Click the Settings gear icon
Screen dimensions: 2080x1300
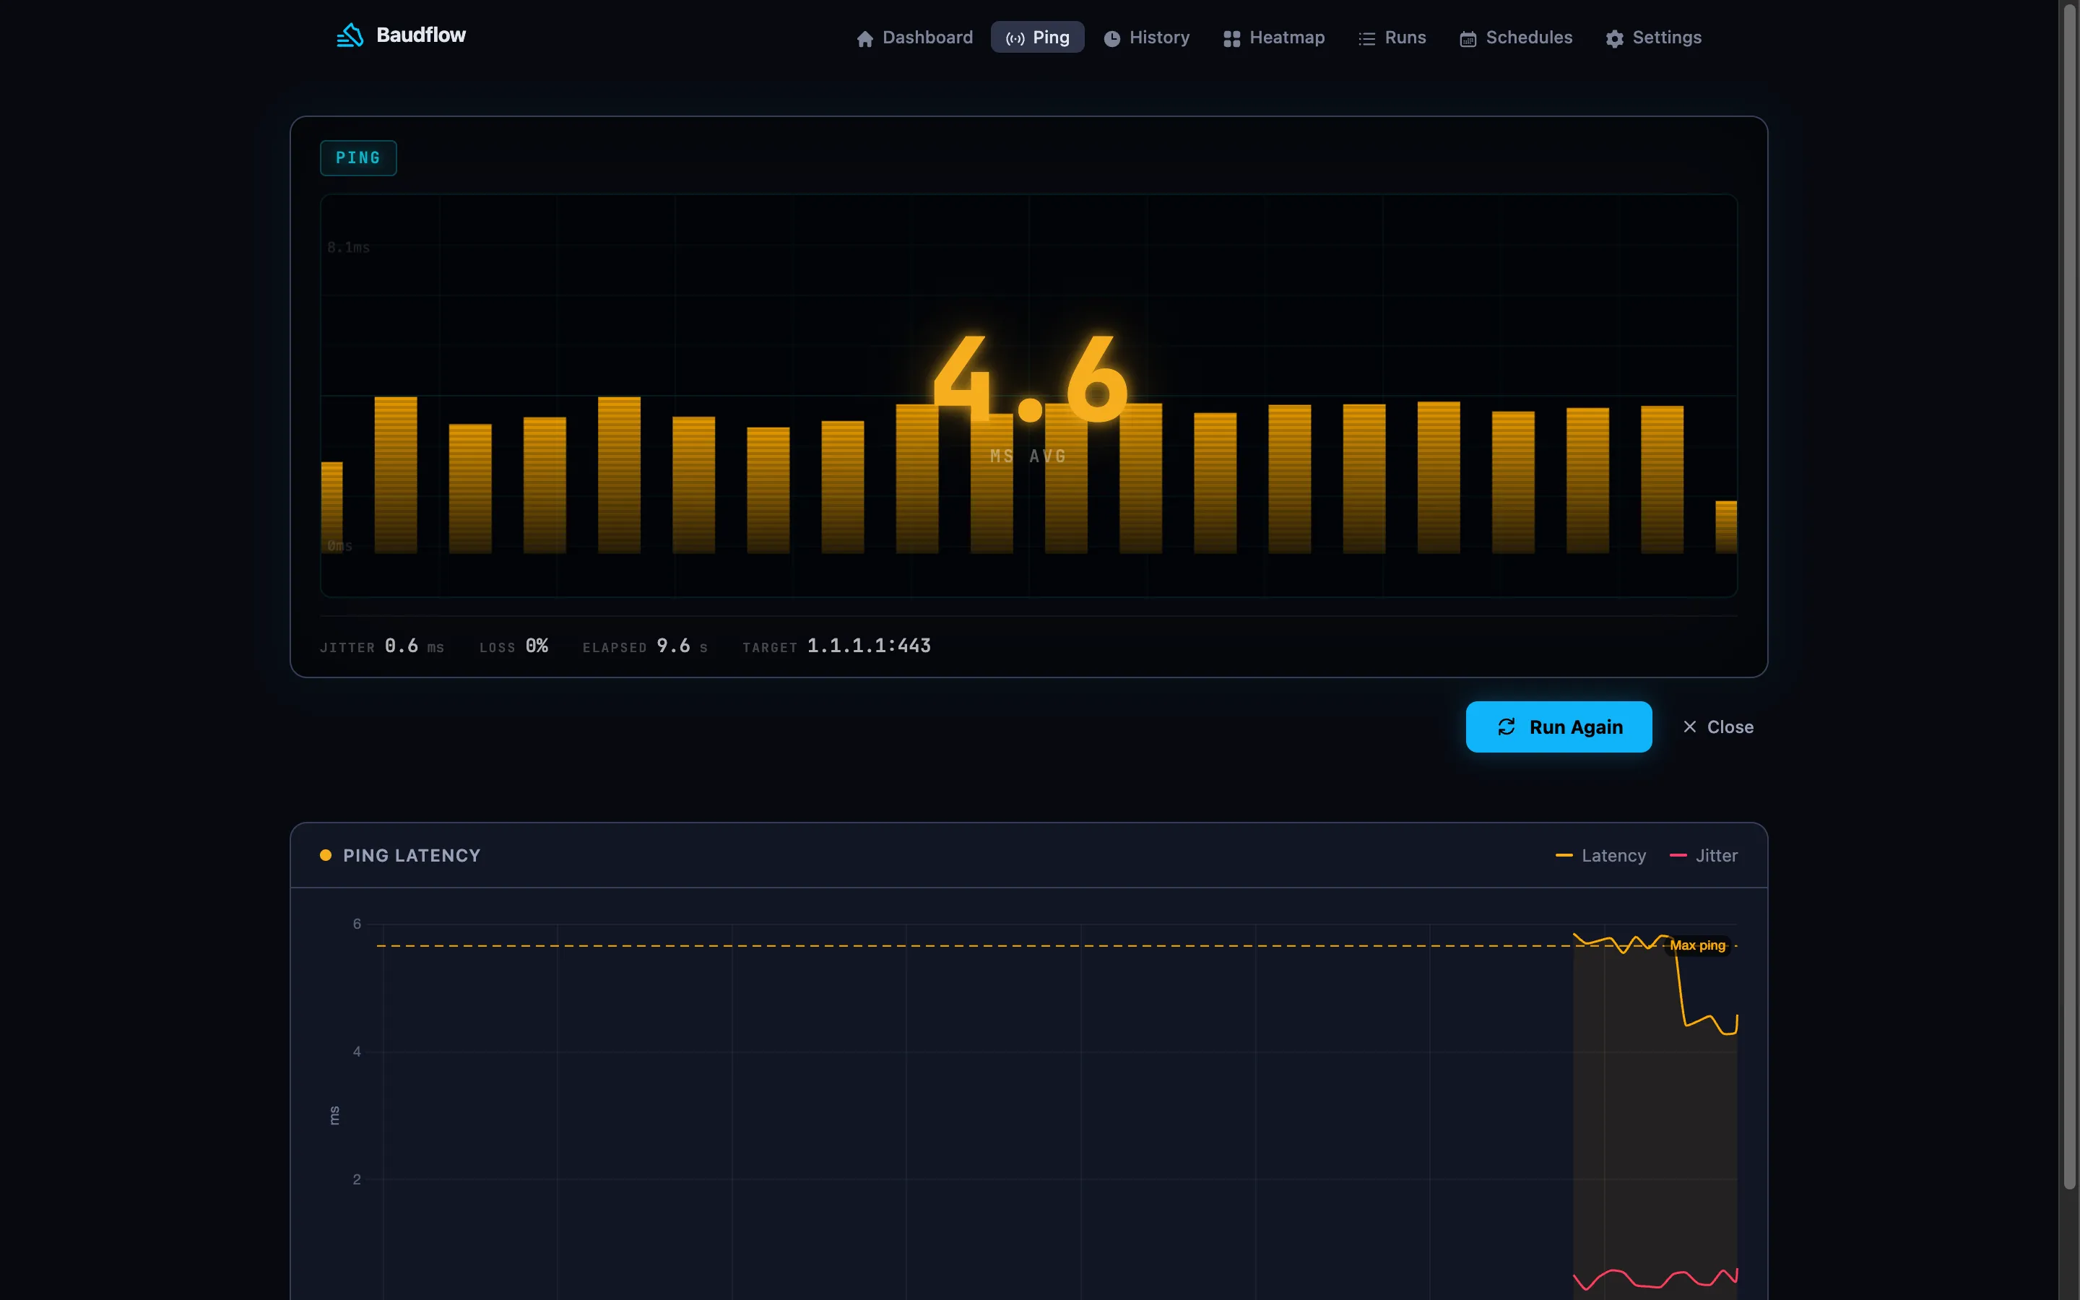click(x=1614, y=39)
